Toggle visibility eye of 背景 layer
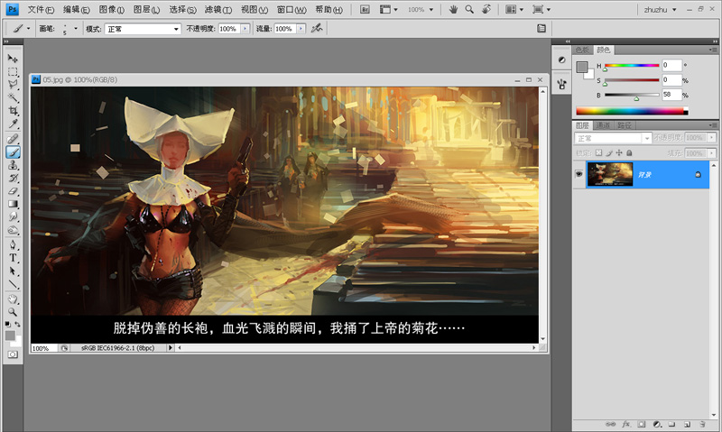 pyautogui.click(x=579, y=174)
